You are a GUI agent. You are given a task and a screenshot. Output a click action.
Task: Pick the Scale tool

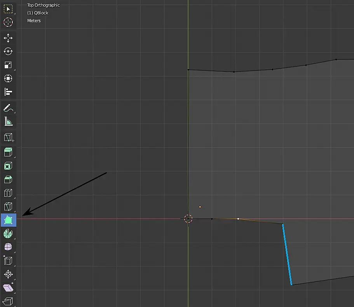point(8,65)
